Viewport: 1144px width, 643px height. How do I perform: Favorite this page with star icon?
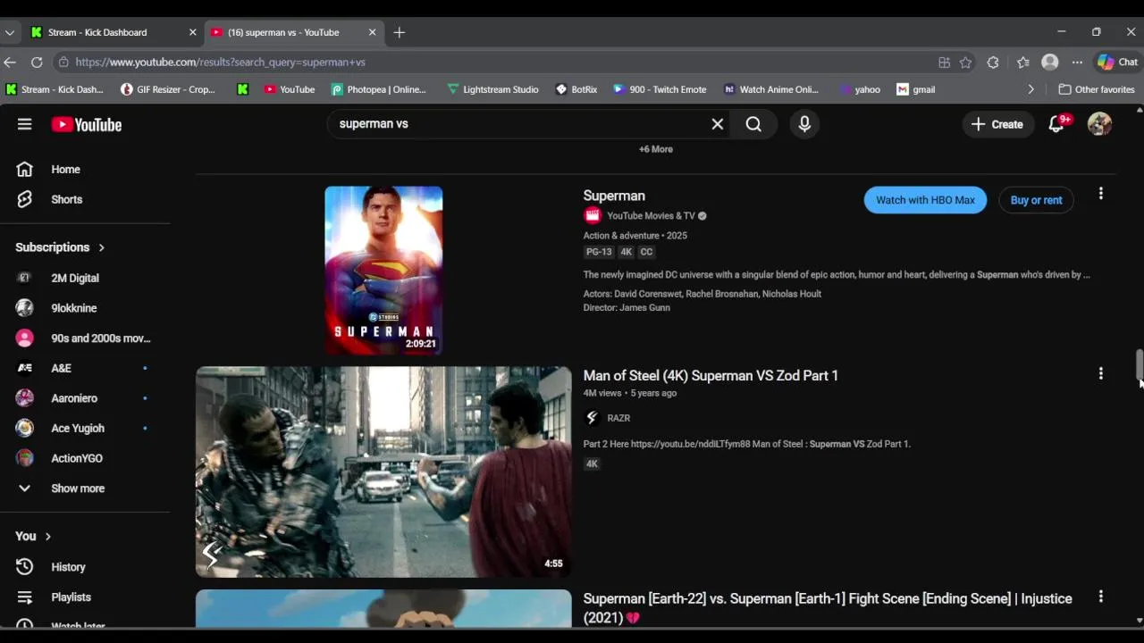pyautogui.click(x=965, y=63)
